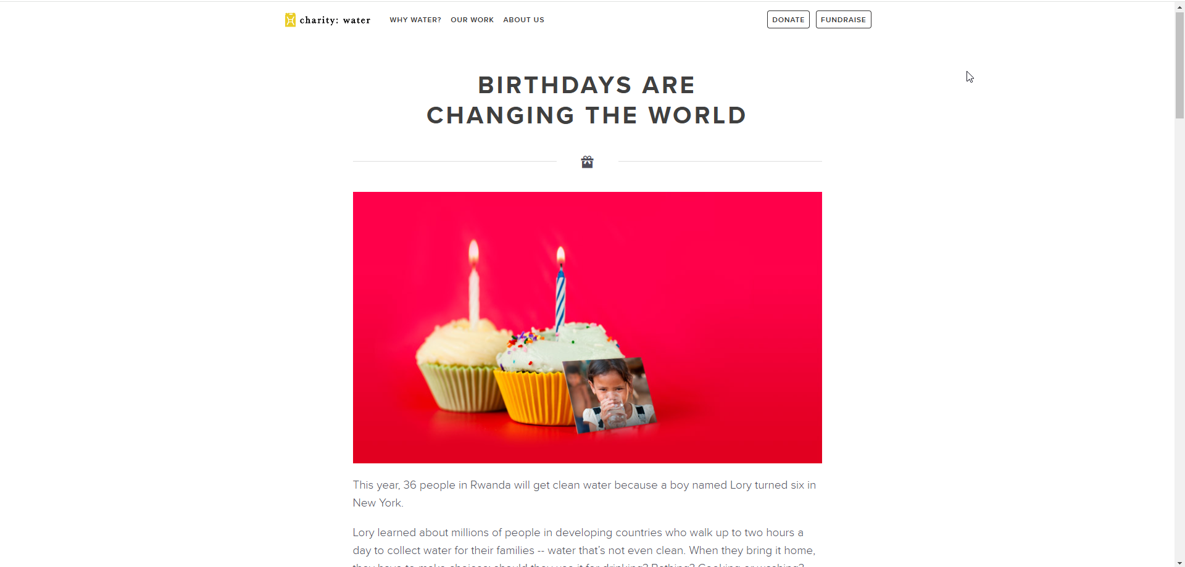Click the charity: water wordmark

point(335,20)
